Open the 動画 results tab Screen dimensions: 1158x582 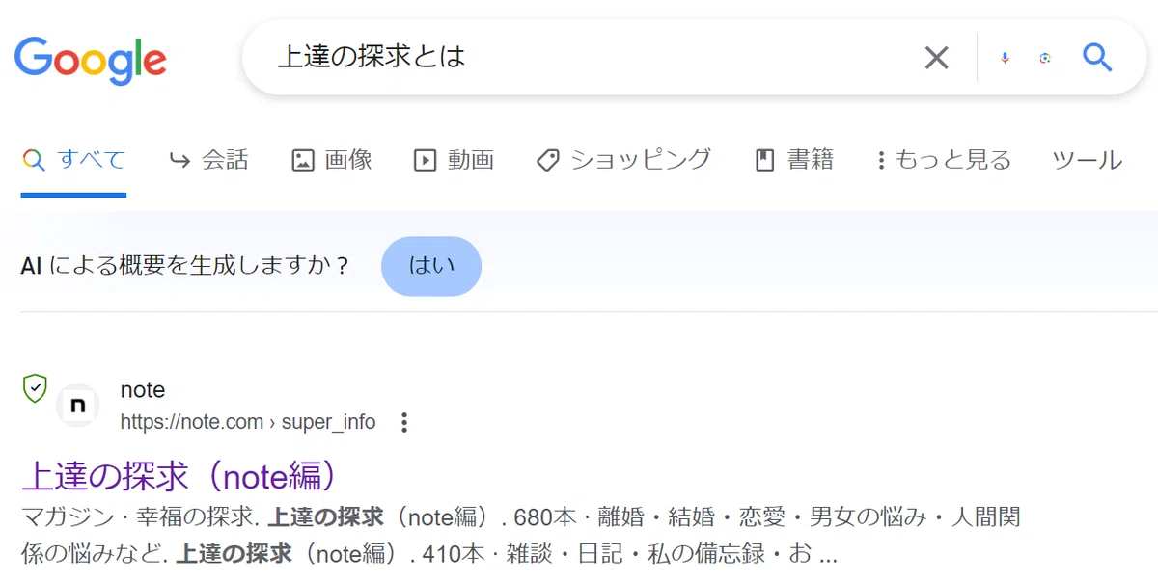pyautogui.click(x=454, y=160)
